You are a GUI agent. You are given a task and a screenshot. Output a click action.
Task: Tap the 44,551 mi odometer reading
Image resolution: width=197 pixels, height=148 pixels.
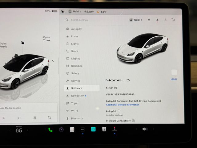click(x=111, y=88)
